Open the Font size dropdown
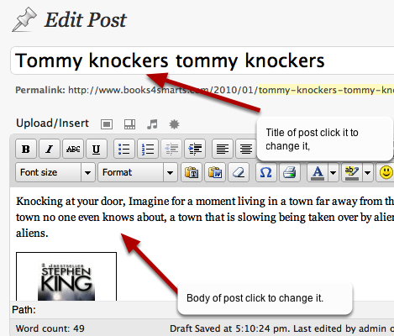This screenshot has height=336, width=394. 55,172
